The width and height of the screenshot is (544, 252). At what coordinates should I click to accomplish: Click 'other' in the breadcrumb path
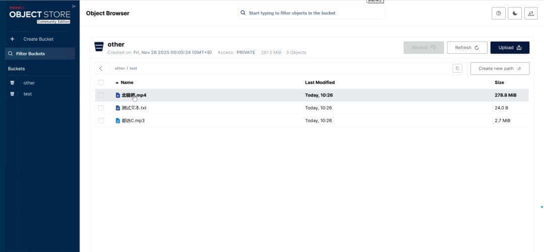[120, 68]
